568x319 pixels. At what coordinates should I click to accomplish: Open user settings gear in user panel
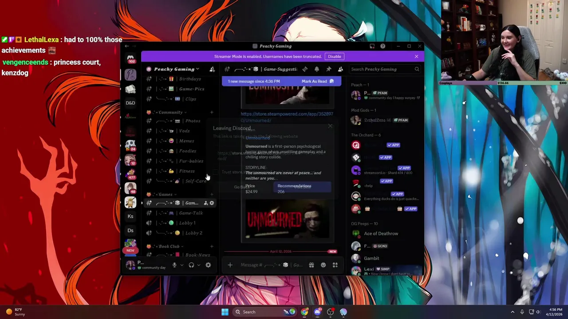point(208,265)
